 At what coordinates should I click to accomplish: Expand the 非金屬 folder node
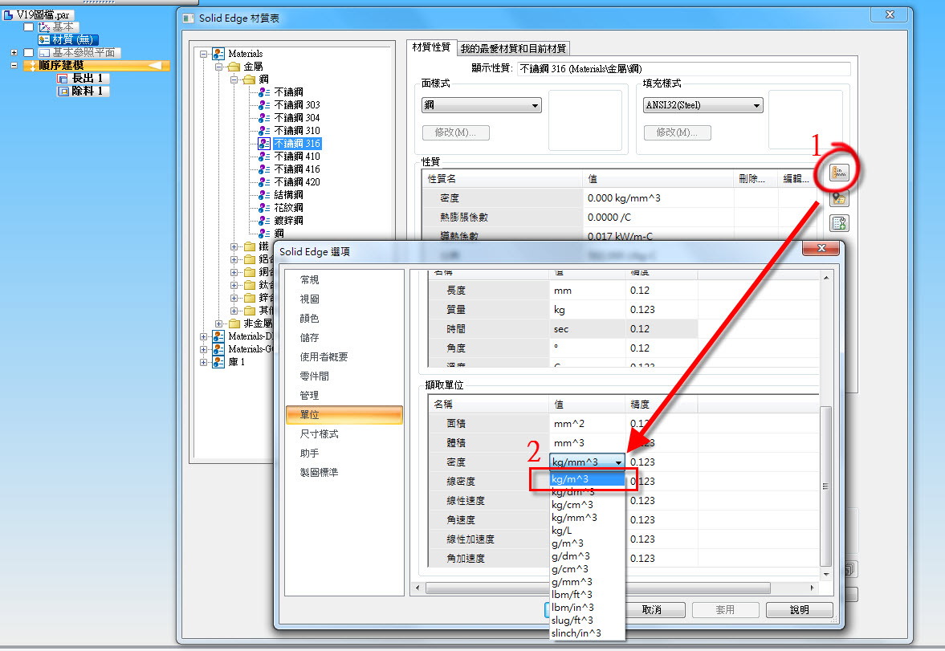[218, 323]
